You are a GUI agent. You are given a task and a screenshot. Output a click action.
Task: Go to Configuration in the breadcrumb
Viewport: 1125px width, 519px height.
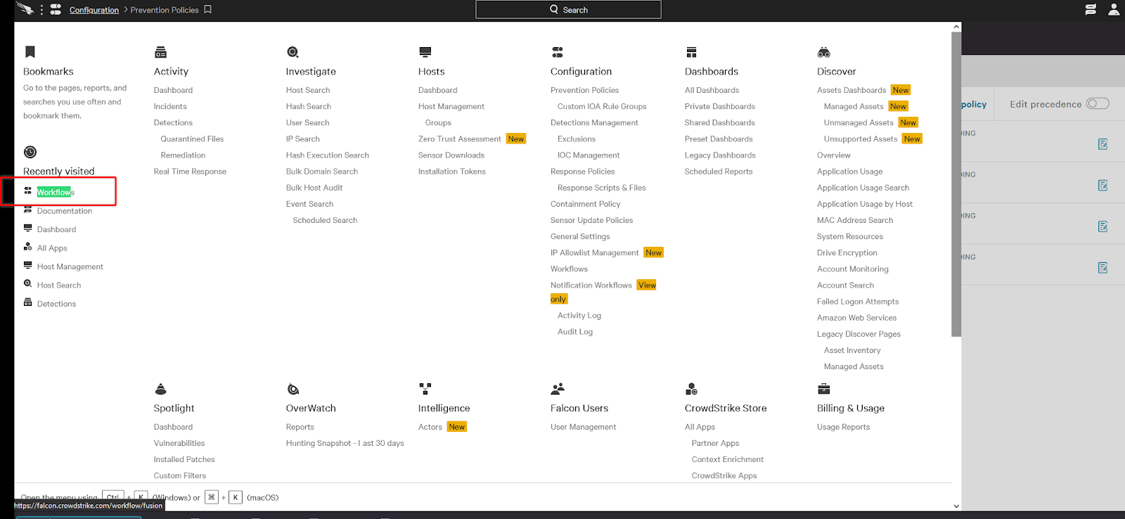tap(94, 10)
